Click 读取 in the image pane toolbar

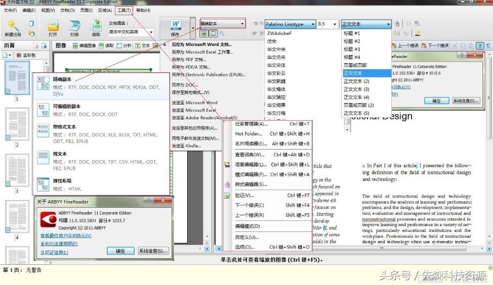click(106, 45)
